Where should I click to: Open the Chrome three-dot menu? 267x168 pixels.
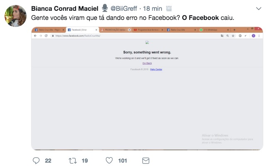pos(259,36)
